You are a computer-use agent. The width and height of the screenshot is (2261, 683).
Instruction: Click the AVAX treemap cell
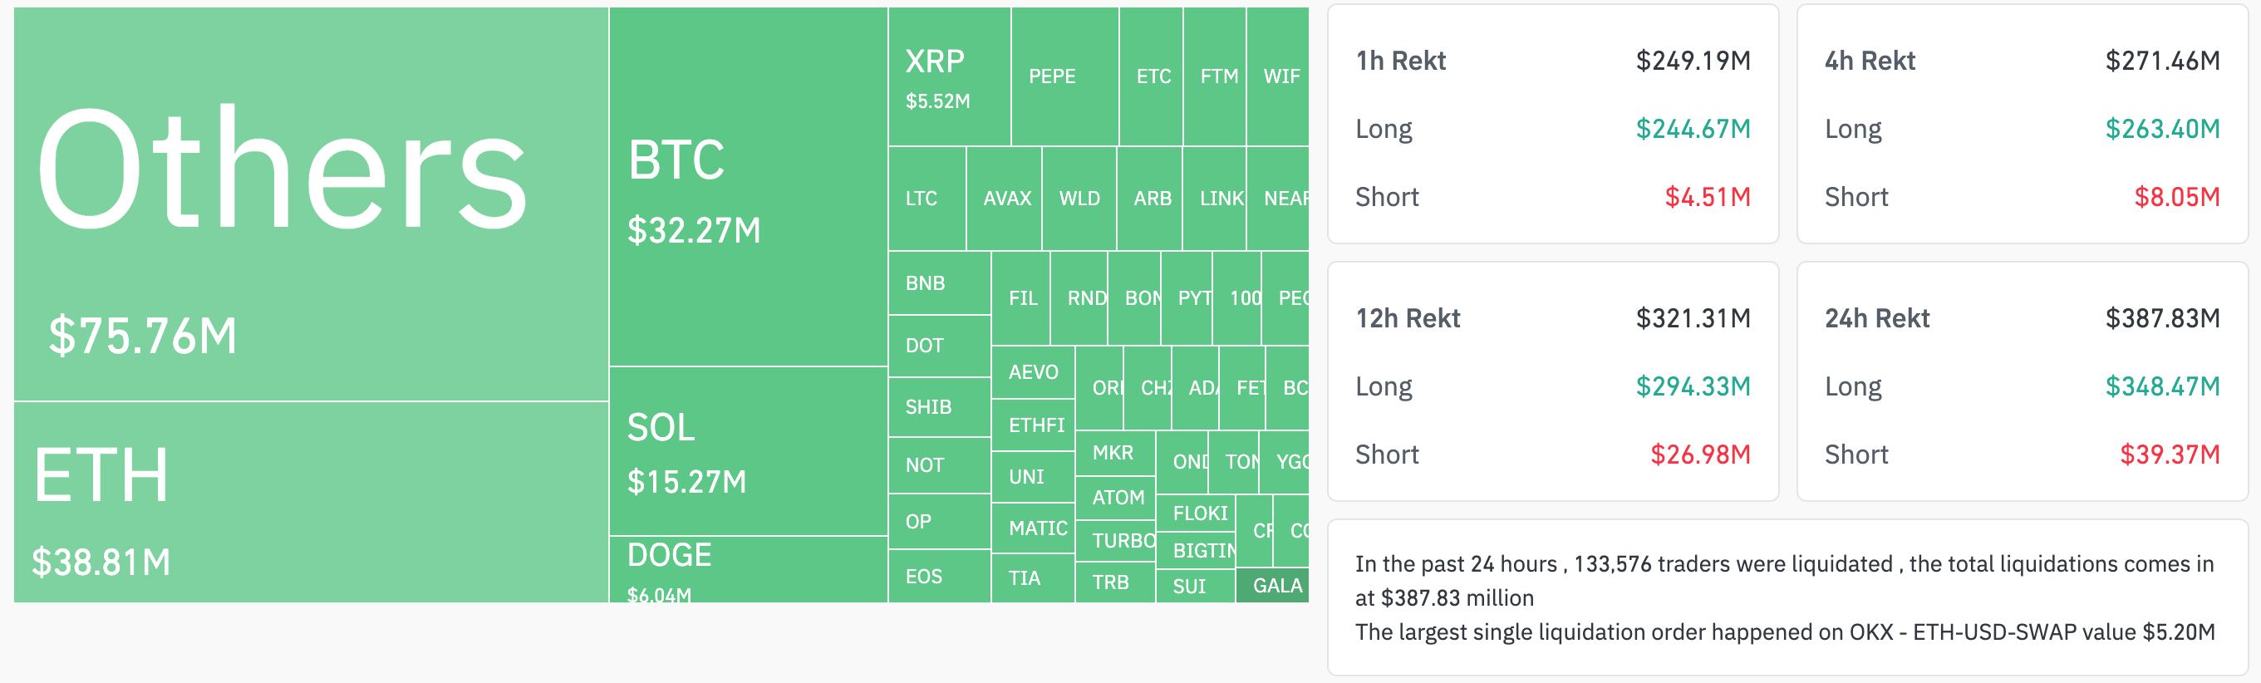click(1003, 199)
